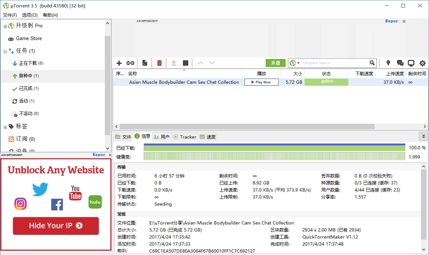The width and height of the screenshot is (429, 255).
Task: Collapse the 任务 tree node
Action: coord(5,52)
